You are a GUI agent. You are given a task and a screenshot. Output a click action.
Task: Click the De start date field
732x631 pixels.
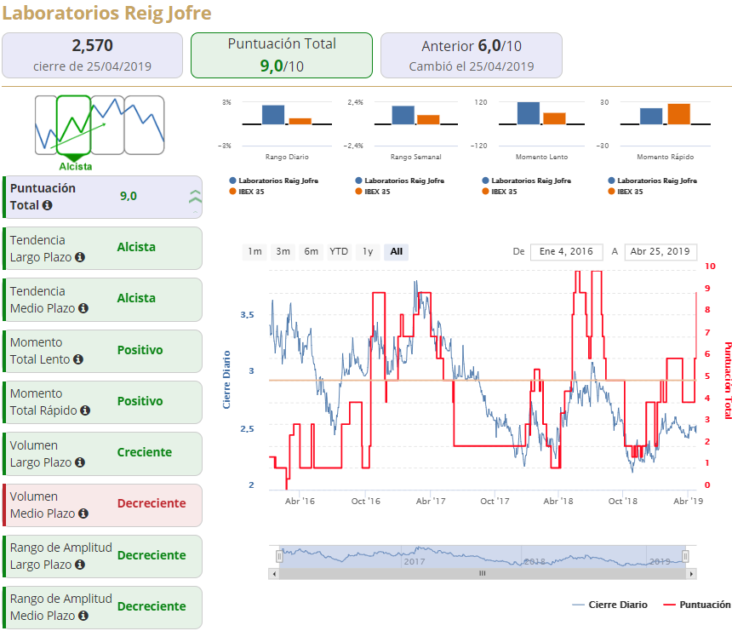point(566,252)
